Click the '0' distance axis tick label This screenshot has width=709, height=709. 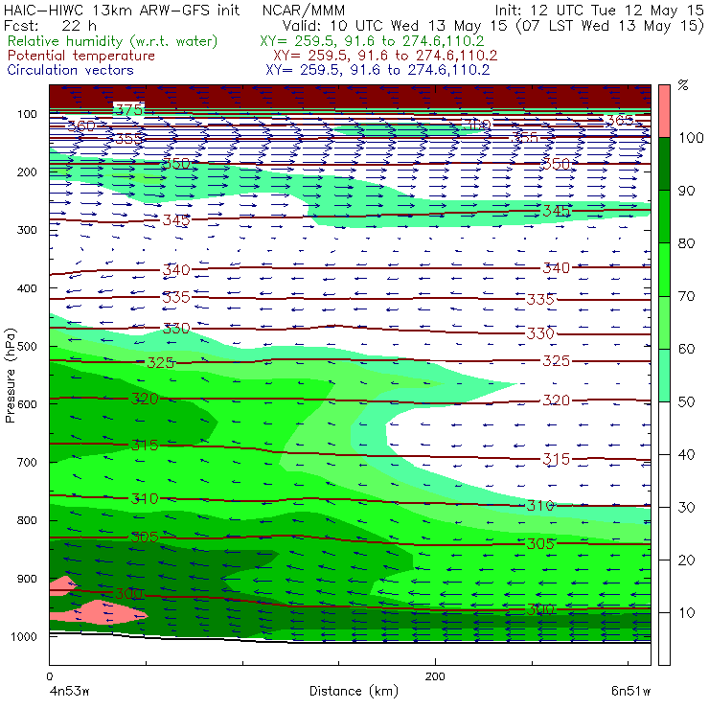pyautogui.click(x=49, y=676)
